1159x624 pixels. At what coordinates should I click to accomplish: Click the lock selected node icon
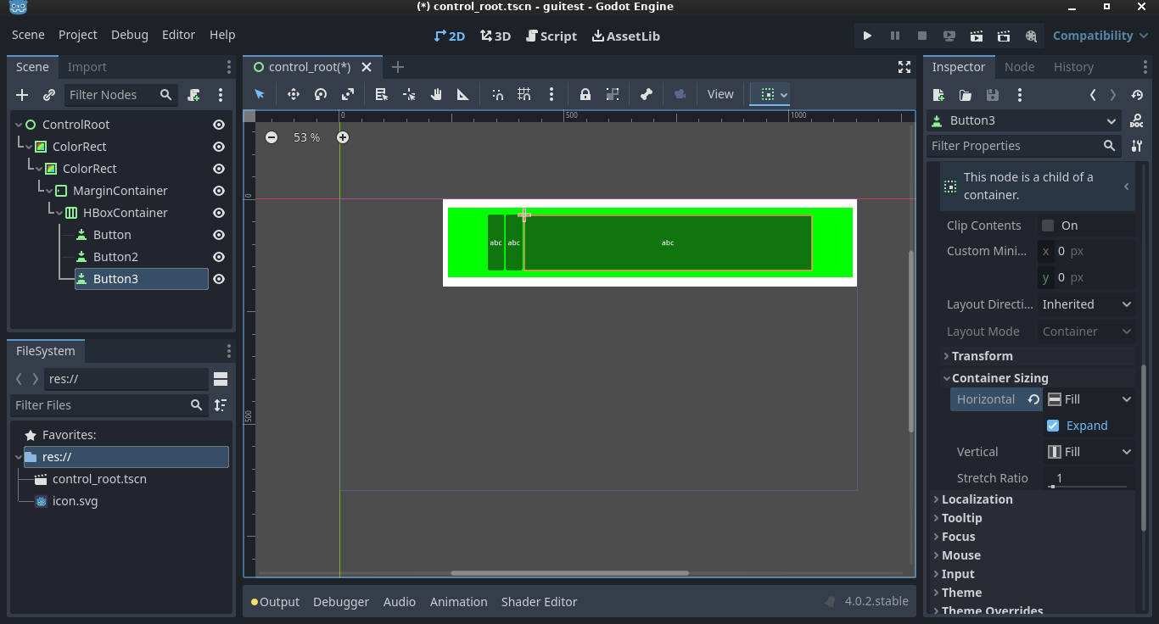pos(585,94)
